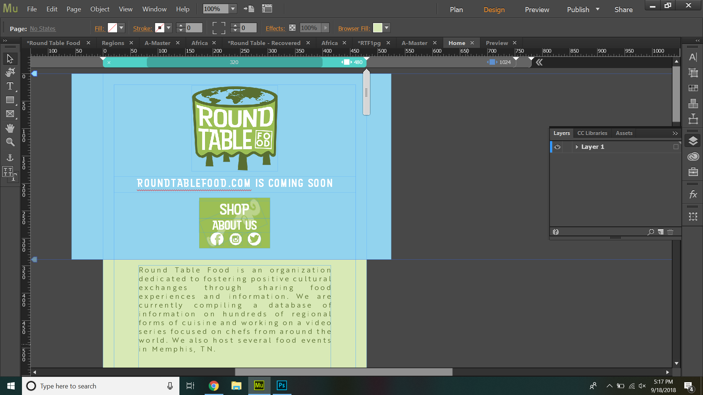Toggle visibility eye of Layer 1
This screenshot has height=395, width=703.
tap(557, 147)
